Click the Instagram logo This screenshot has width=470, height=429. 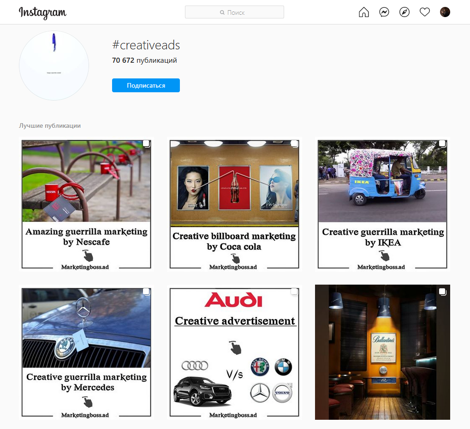pyautogui.click(x=42, y=12)
